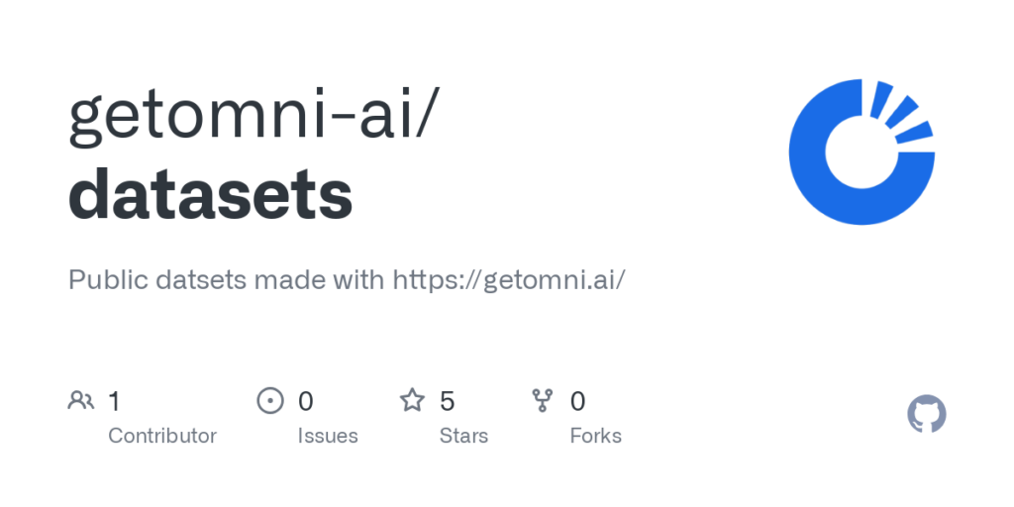Click the Issues label
This screenshot has height=507, width=1014.
pyautogui.click(x=328, y=436)
